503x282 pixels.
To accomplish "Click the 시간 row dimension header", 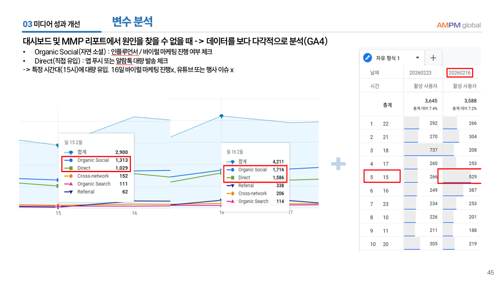I will (x=375, y=86).
